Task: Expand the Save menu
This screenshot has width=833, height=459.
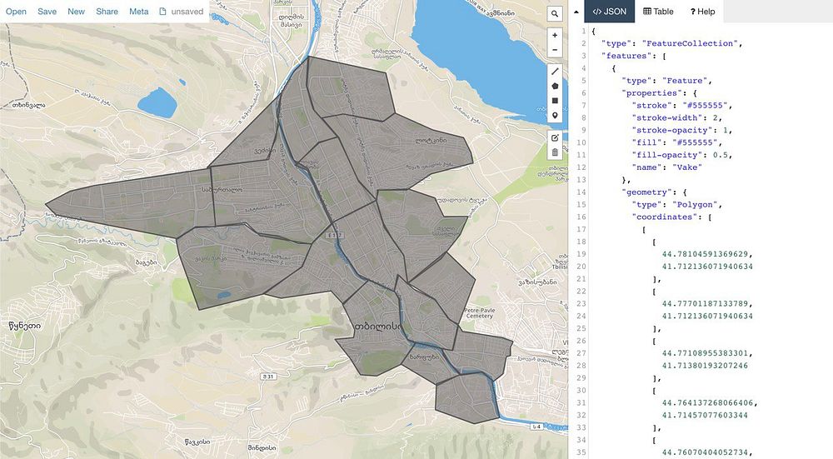Action: click(x=47, y=12)
